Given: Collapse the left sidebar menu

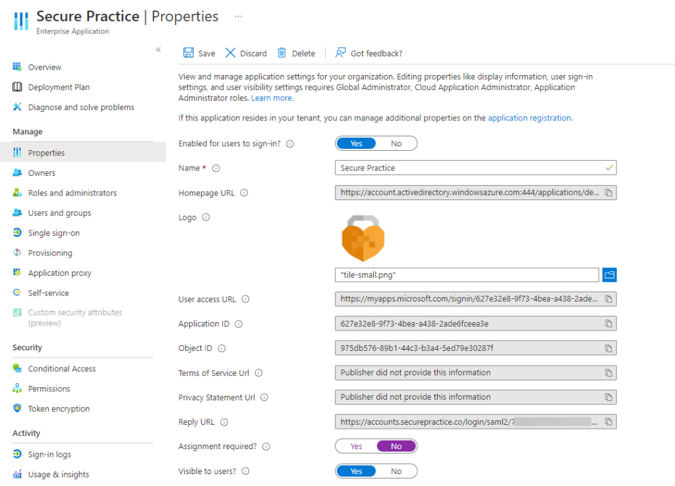Looking at the screenshot, I should [x=158, y=49].
